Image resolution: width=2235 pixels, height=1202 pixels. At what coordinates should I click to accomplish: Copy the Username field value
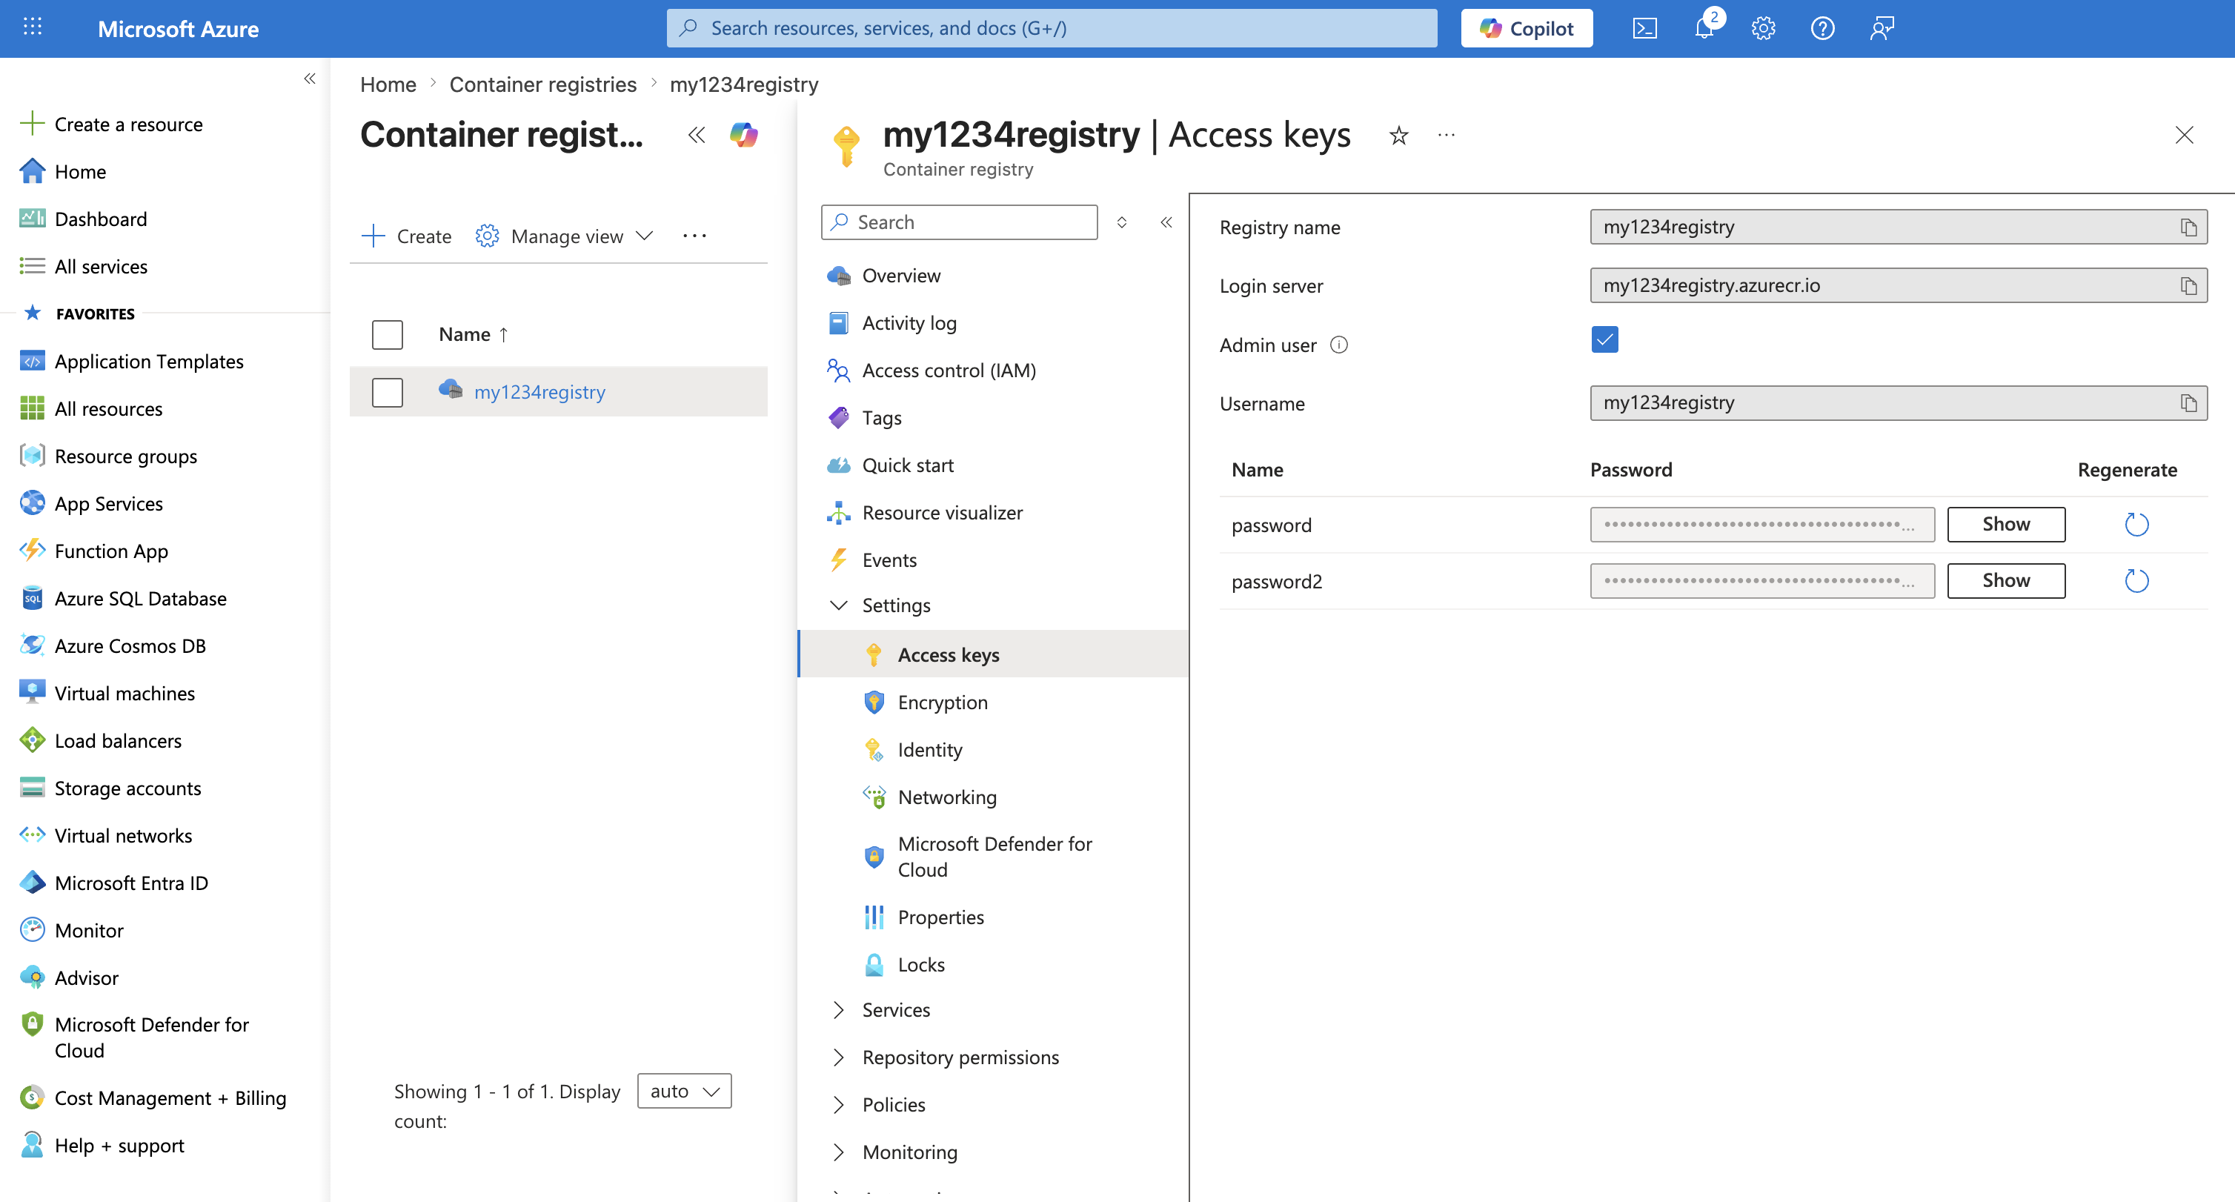click(x=2188, y=402)
